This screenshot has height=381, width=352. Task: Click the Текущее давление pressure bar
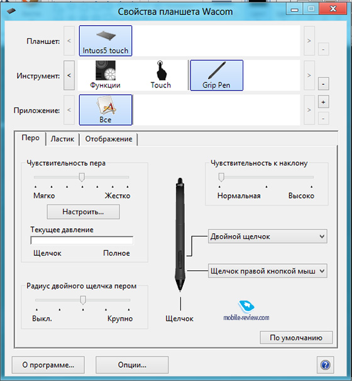click(82, 241)
